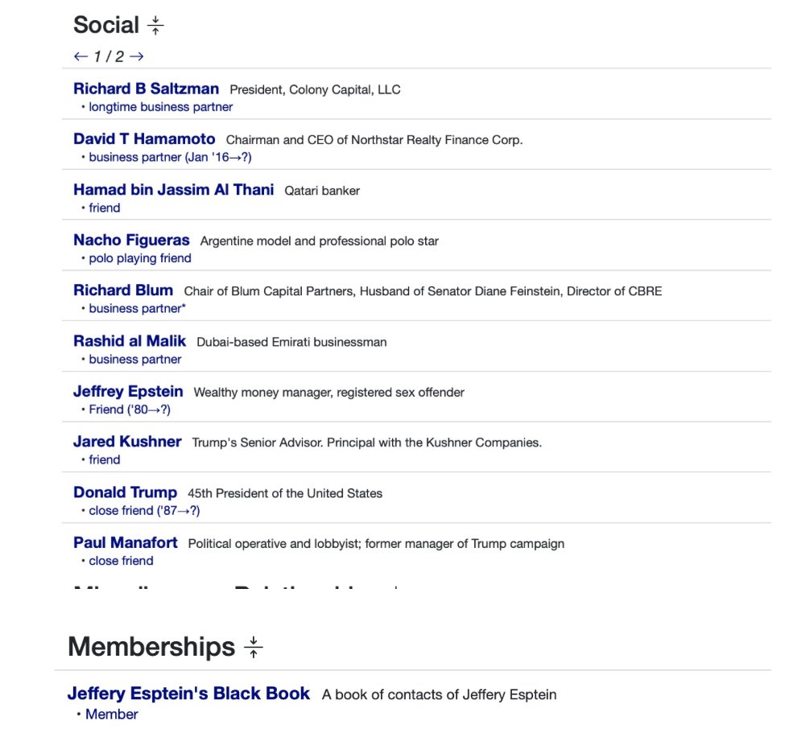
Task: Click the 'longtime business partner' relationship
Action: coord(161,107)
